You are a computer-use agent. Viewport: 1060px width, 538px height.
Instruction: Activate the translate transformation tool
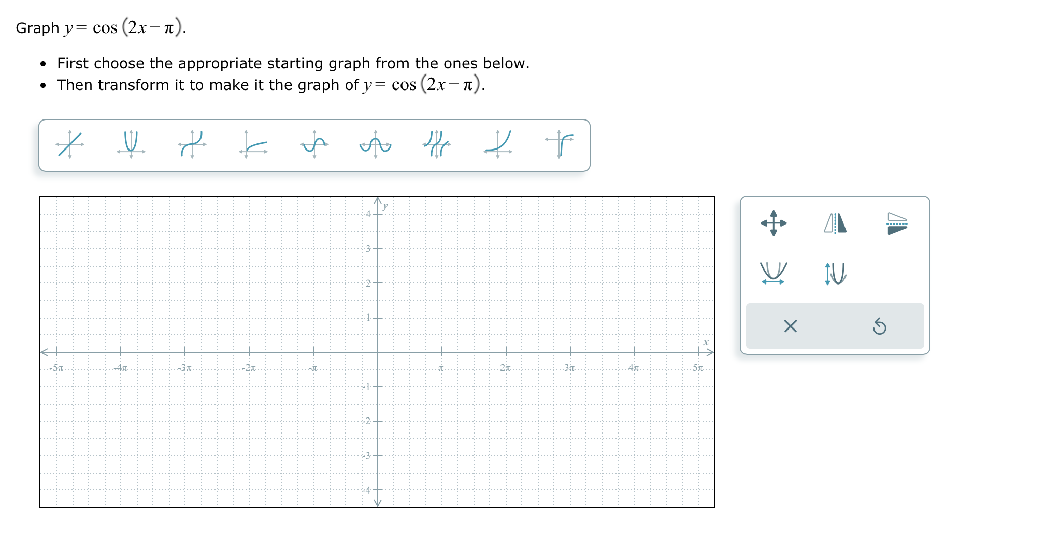pyautogui.click(x=773, y=223)
